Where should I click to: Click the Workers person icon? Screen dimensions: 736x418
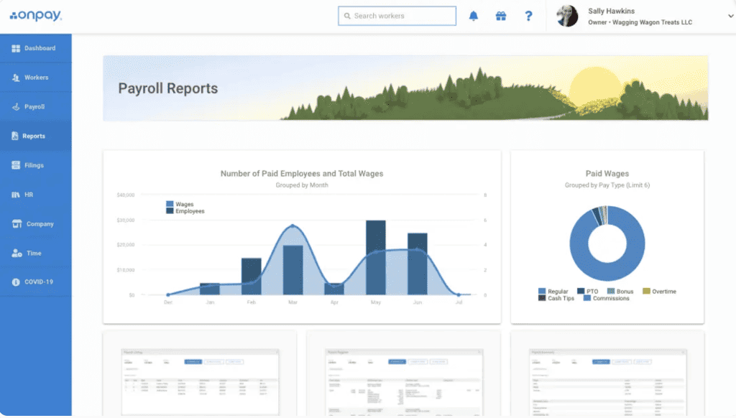[x=16, y=78]
